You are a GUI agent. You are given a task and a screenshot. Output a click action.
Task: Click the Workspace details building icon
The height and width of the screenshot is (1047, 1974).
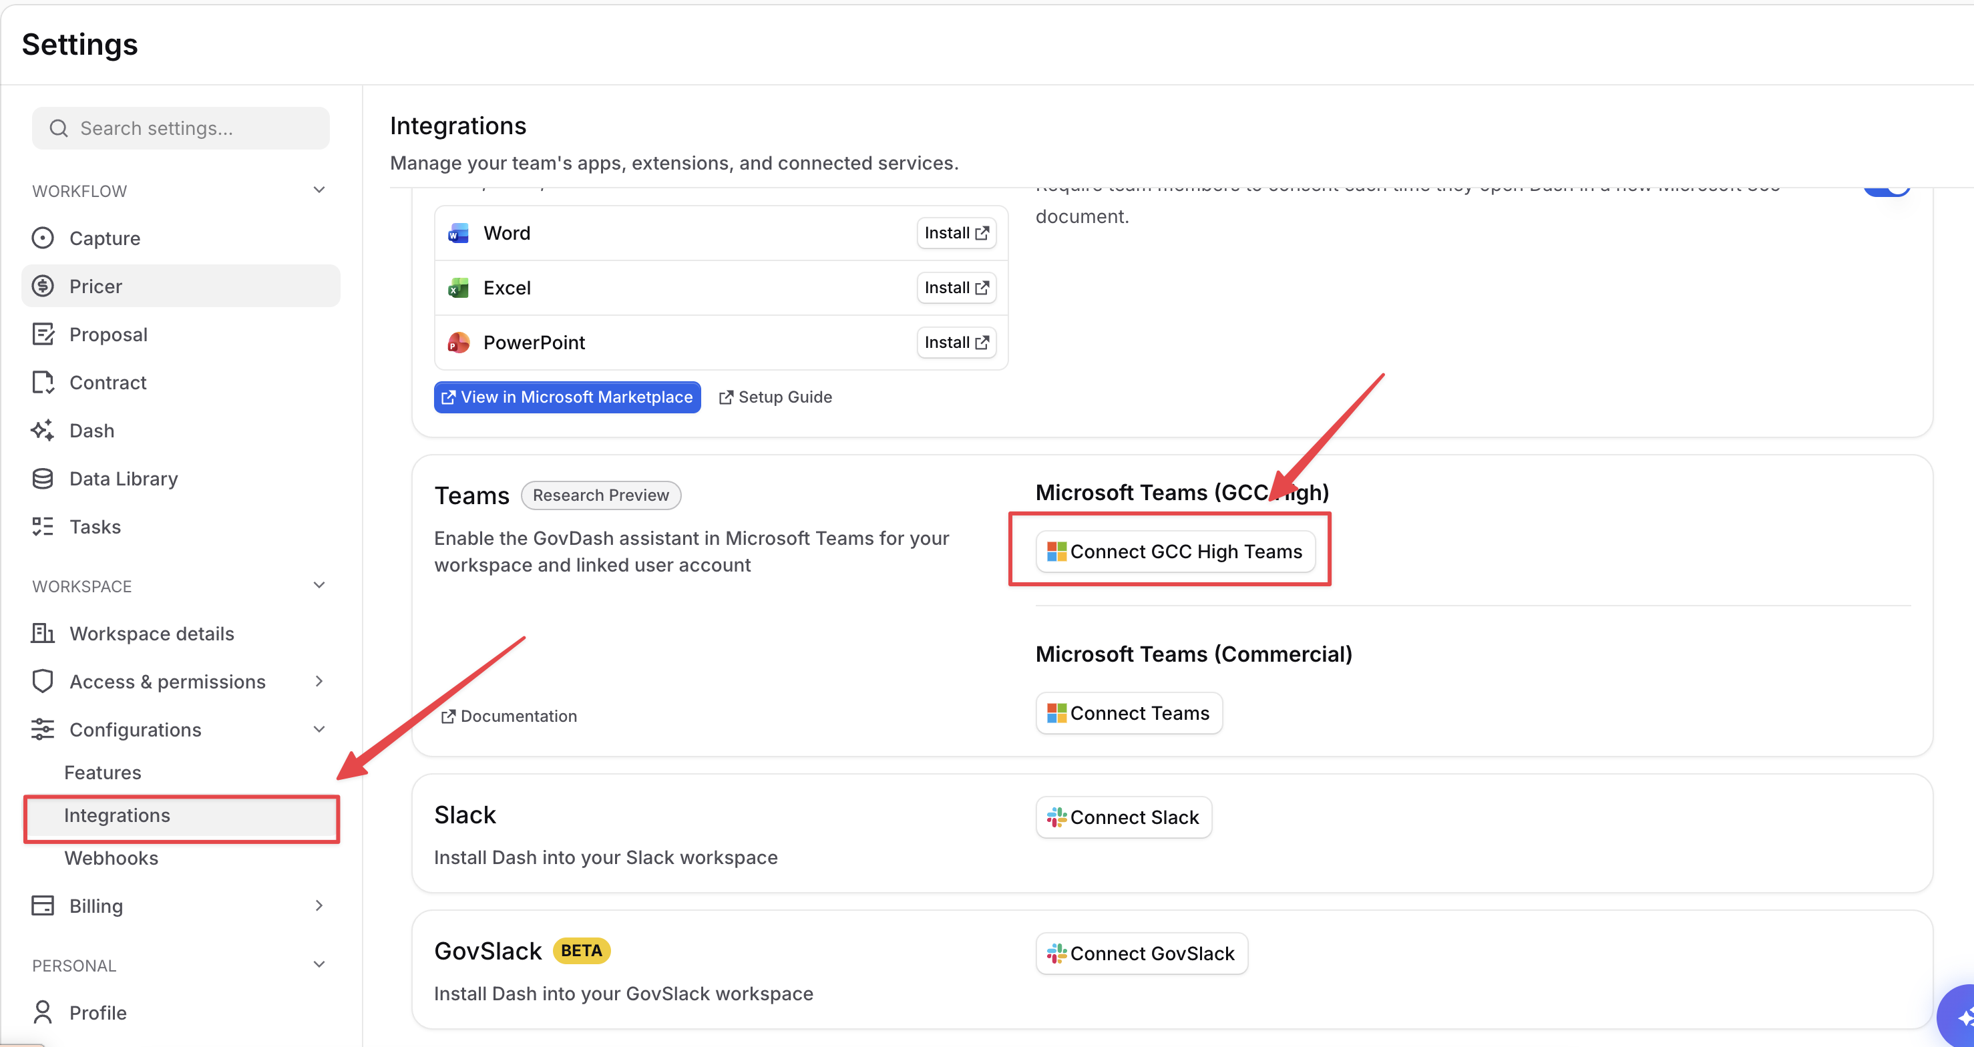point(43,633)
